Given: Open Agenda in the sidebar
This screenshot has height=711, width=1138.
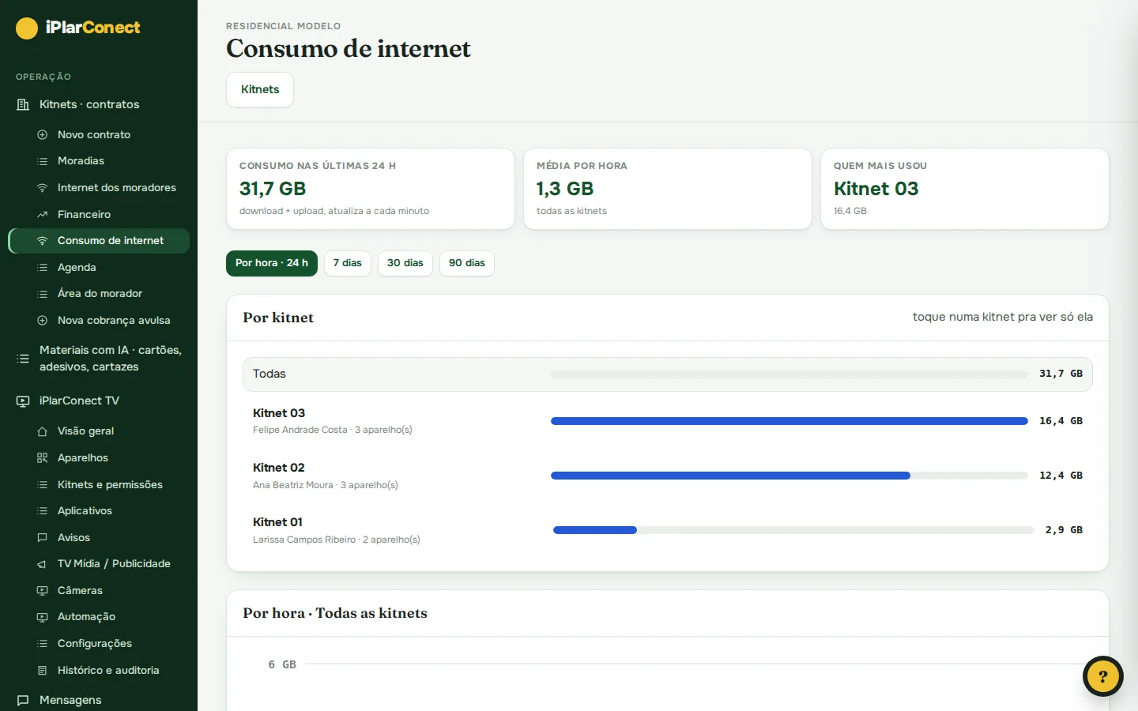Looking at the screenshot, I should click(x=99, y=268).
